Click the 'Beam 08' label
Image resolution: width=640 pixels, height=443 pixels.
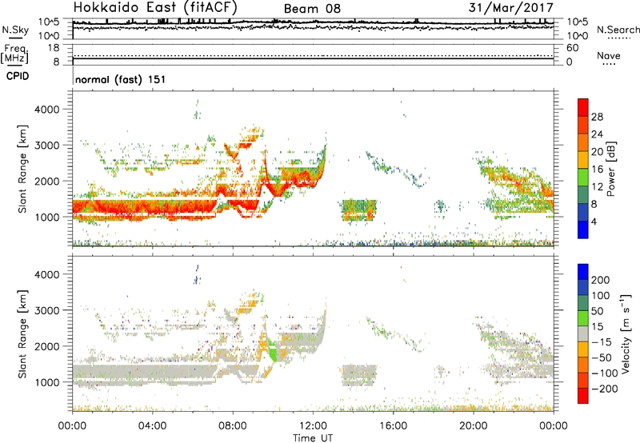[312, 9]
